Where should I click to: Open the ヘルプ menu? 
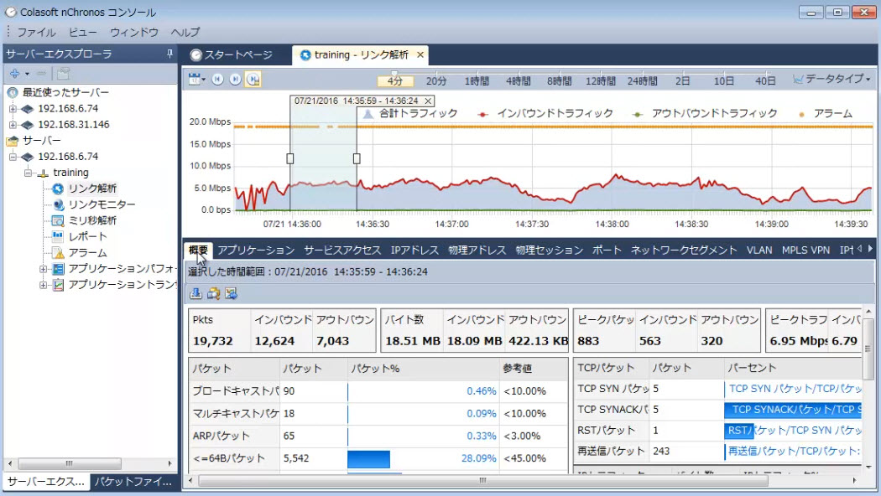click(x=185, y=33)
